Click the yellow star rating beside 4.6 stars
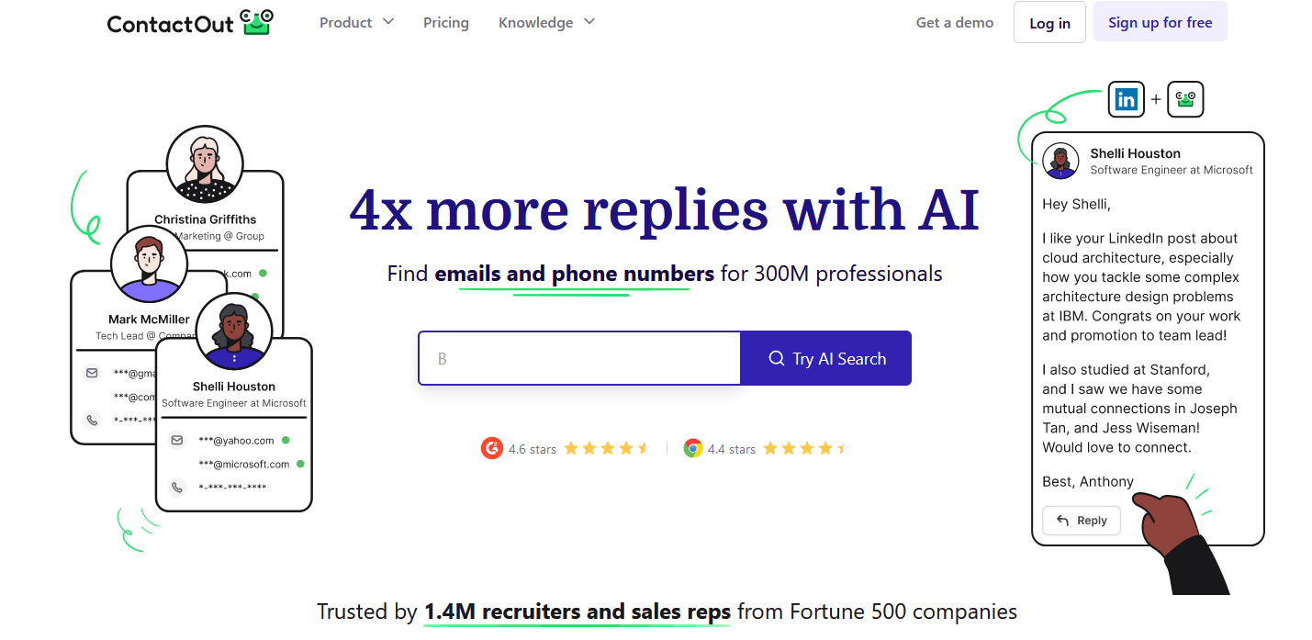Viewport: 1312px width, 640px height. (x=606, y=447)
